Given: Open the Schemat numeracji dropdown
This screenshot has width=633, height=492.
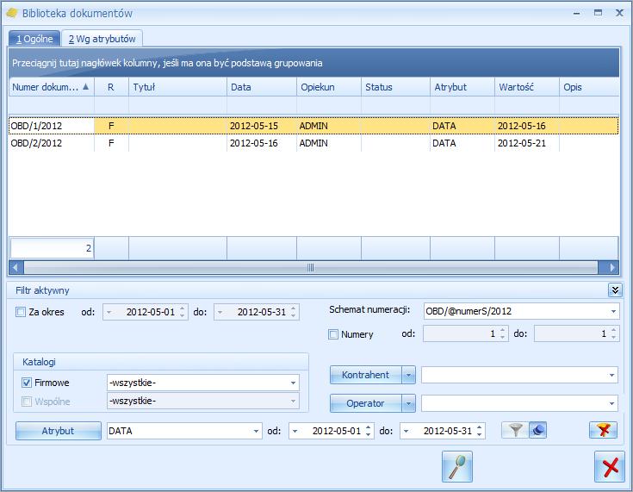Looking at the screenshot, I should tap(613, 311).
